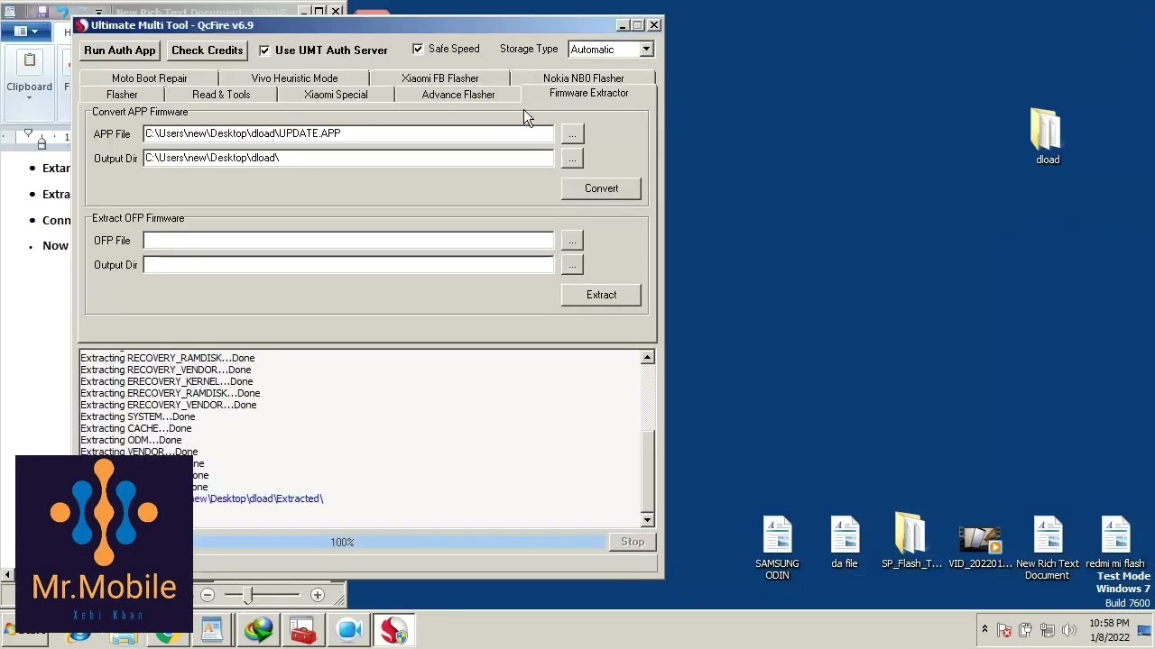Select the SAMSUNG ODIN desktop file
Screen dimensions: 1155x649
point(777,547)
